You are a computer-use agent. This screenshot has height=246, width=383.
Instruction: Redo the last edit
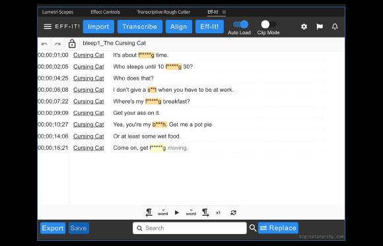tap(57, 44)
